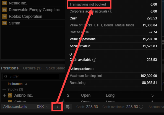The height and width of the screenshot is (115, 164).
Task: Open the DKK currency dropdown
Action: (x=43, y=107)
